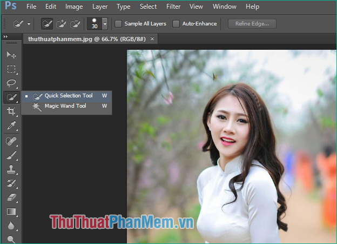This screenshot has height=244, width=337.
Task: Expand the toolbox with the double arrow
Action: click(5, 37)
